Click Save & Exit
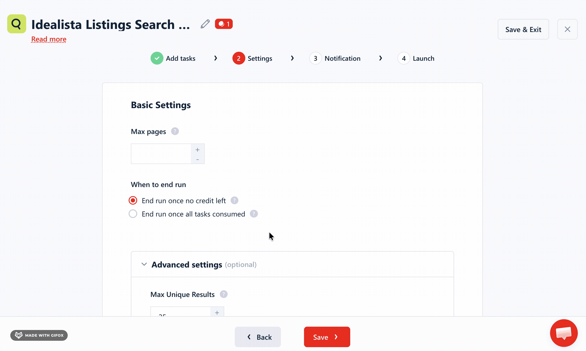586x351 pixels. 523,29
